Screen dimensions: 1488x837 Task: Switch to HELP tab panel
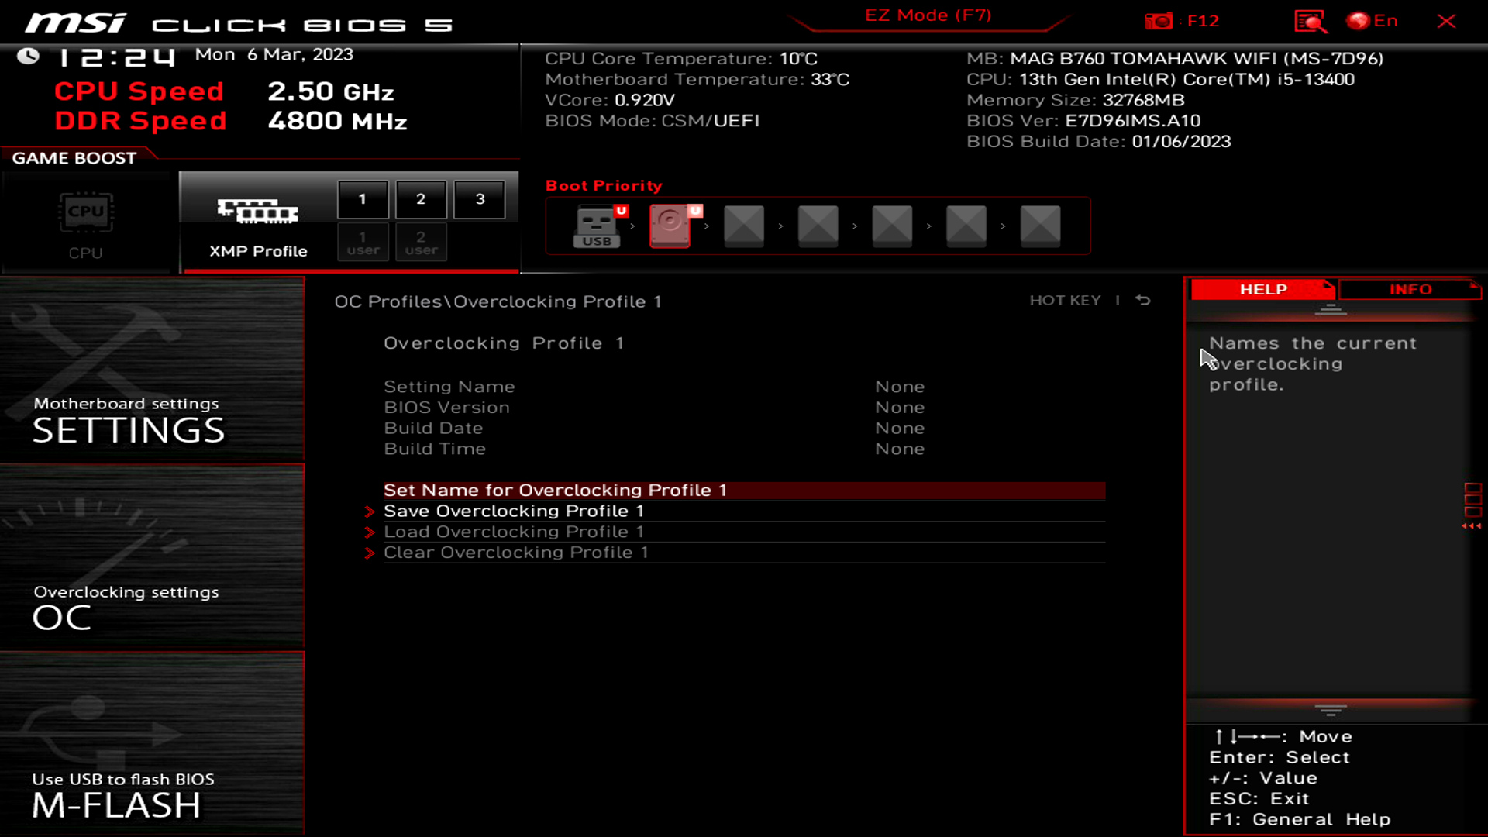click(x=1262, y=289)
